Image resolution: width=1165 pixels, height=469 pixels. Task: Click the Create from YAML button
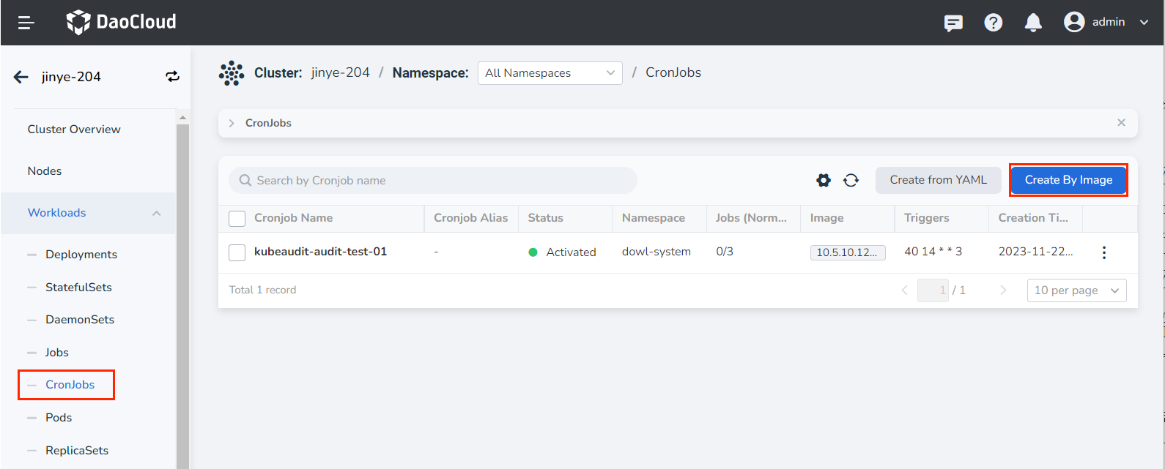(938, 180)
